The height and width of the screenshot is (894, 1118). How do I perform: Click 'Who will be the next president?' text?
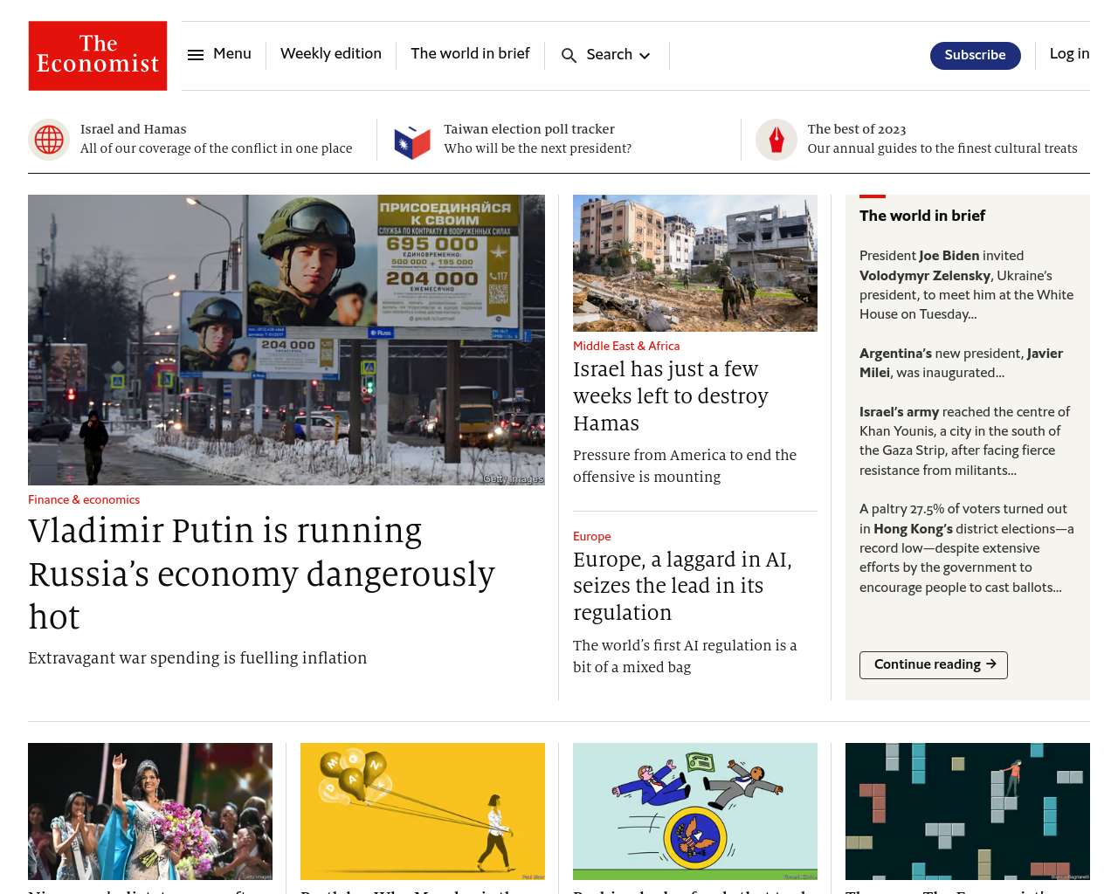[537, 148]
